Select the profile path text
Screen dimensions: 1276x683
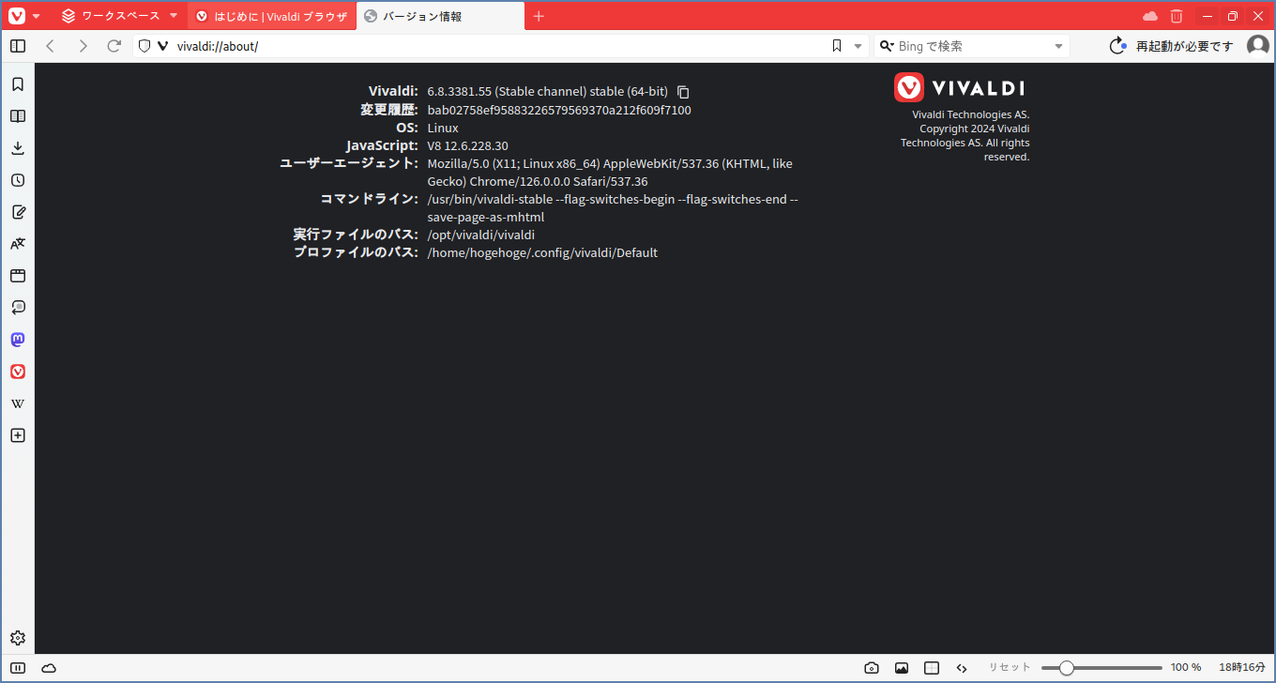(x=542, y=253)
